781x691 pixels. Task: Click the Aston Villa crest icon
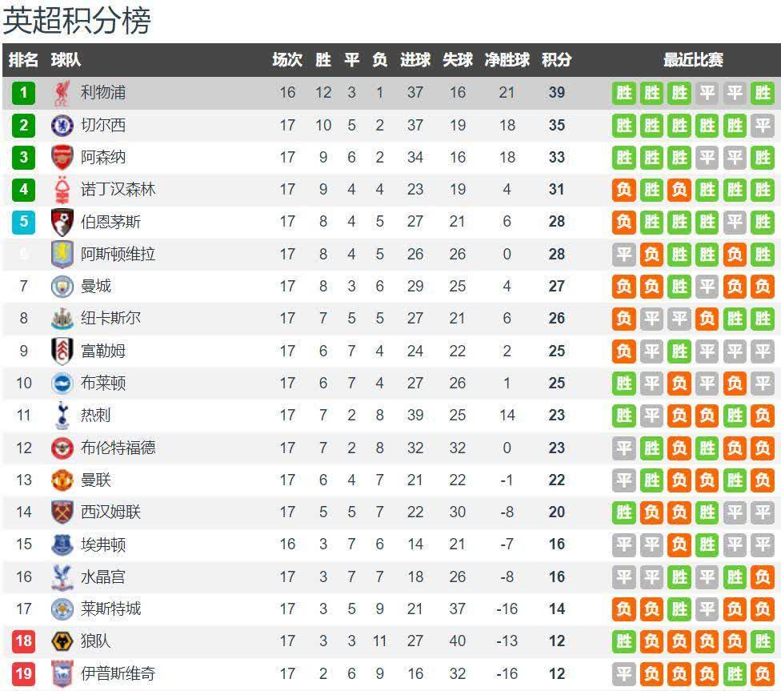(x=62, y=254)
